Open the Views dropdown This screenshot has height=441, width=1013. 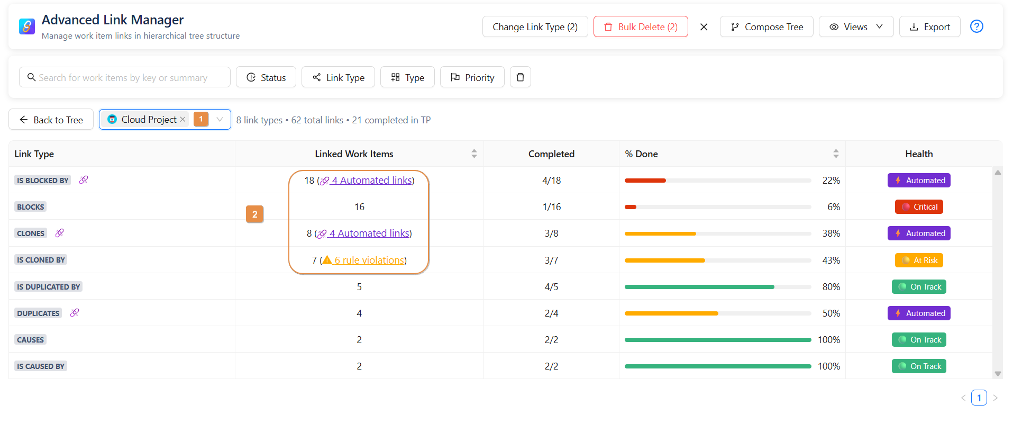click(855, 27)
